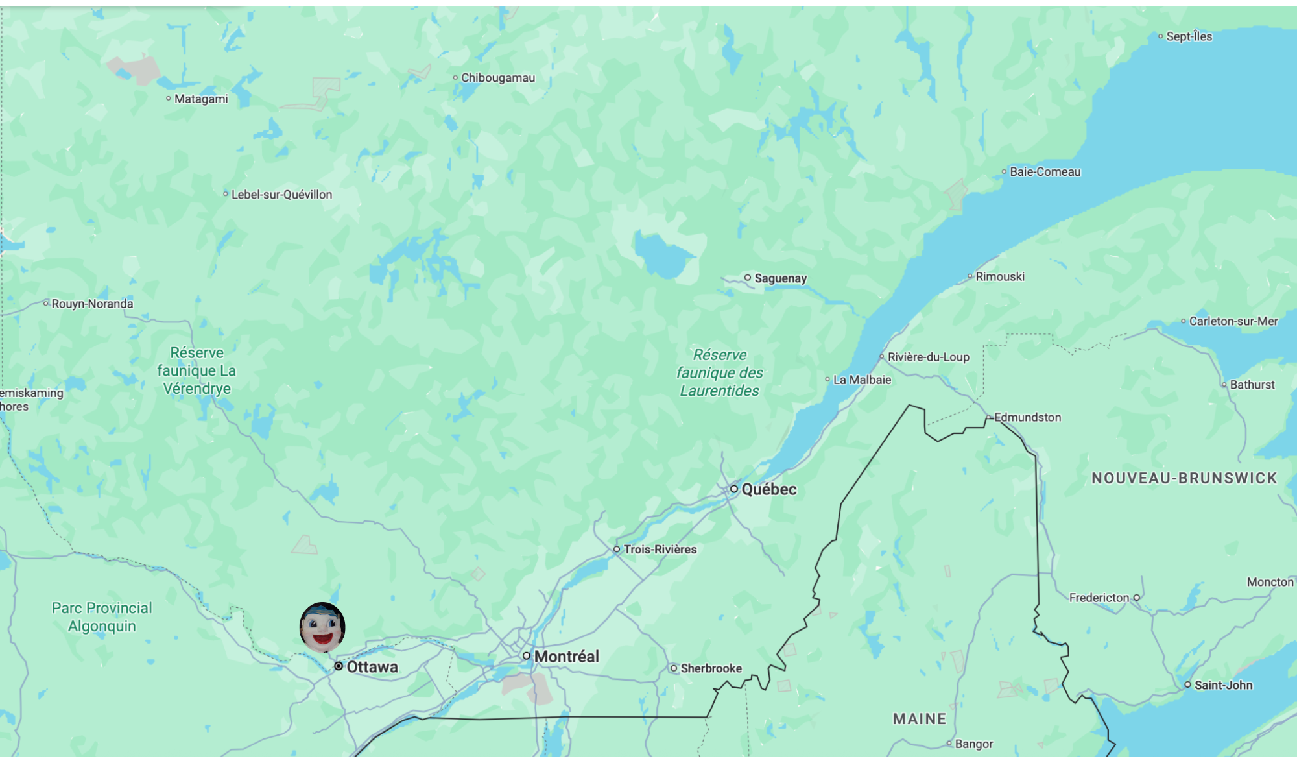The width and height of the screenshot is (1297, 763).
Task: Select the Québec city marker
Action: tap(734, 489)
